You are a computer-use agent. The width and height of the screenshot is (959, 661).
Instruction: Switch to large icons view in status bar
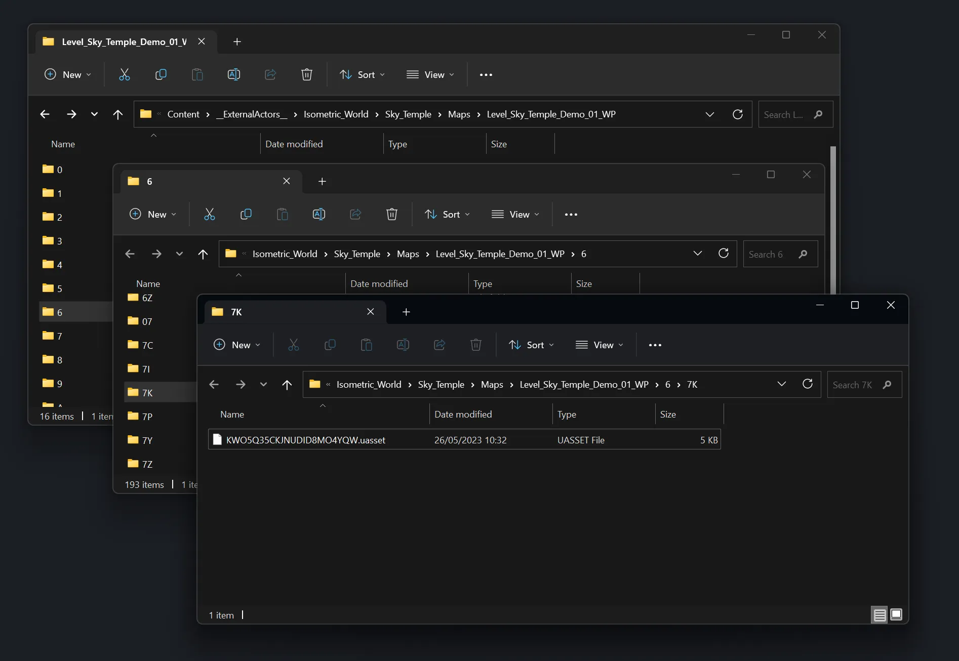[x=896, y=614]
